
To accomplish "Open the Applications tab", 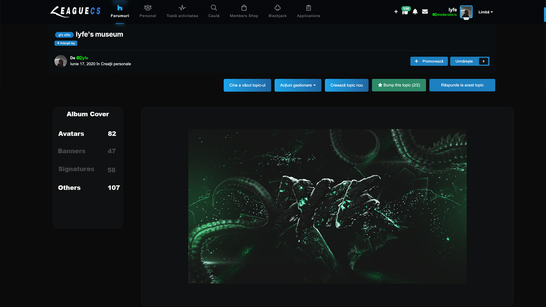I will click(x=308, y=12).
